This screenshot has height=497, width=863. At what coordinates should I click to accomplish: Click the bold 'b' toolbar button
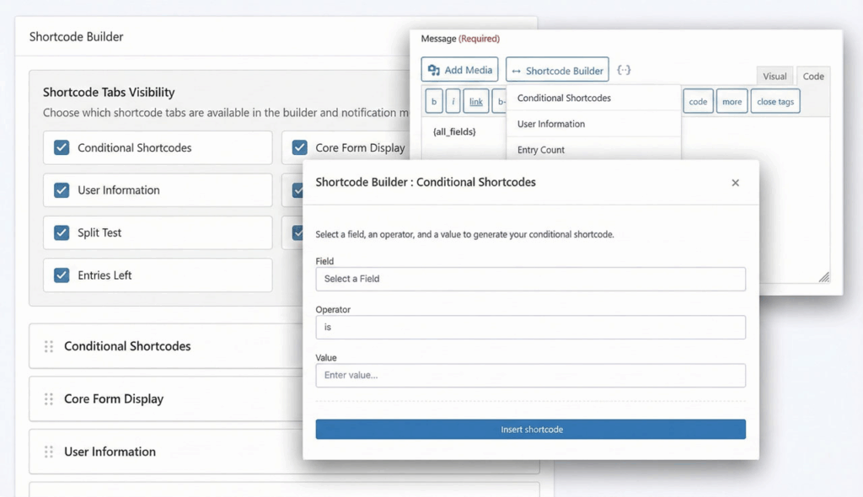tap(434, 102)
